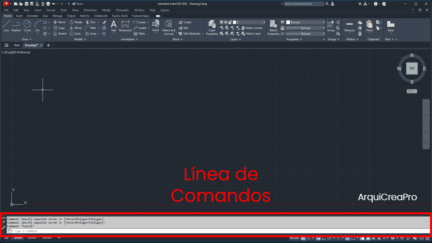Click the Move tool in Modify panel
432x243 pixels.
point(59,22)
